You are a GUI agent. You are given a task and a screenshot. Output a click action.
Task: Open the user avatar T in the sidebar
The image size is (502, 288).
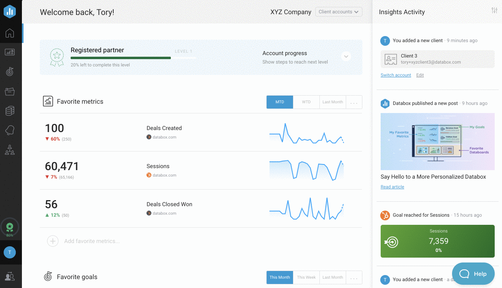coord(10,252)
